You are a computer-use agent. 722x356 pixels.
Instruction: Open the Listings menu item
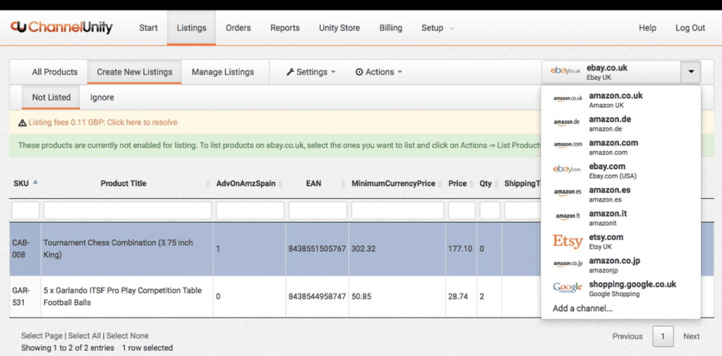click(192, 28)
